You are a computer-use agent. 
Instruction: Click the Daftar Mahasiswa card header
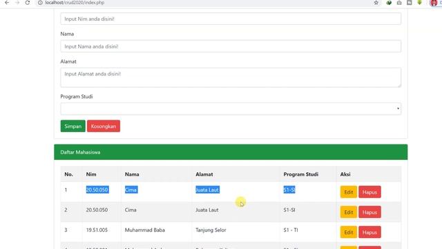point(231,152)
